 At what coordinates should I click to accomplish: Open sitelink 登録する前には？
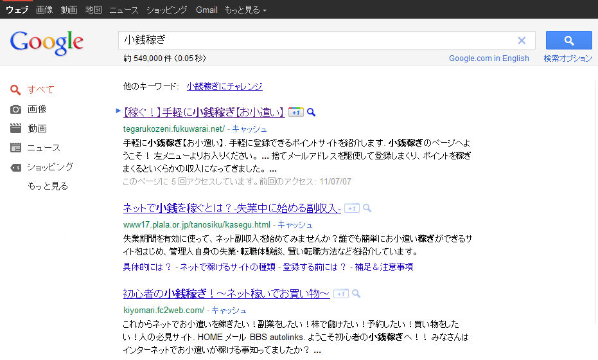[315, 267]
